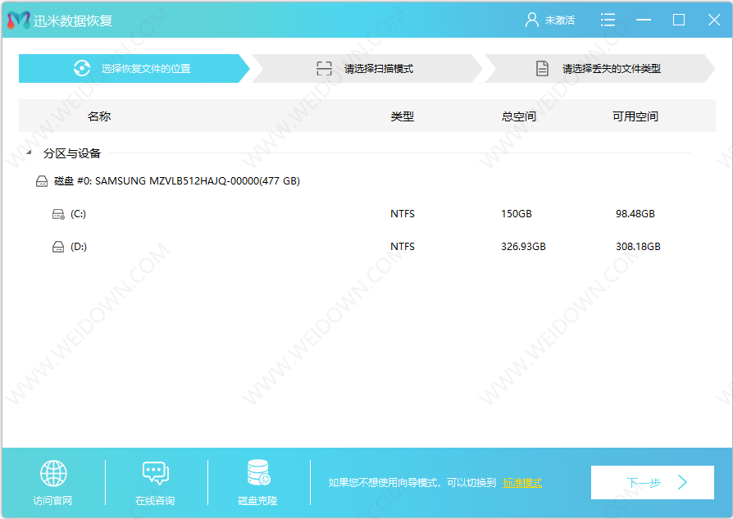Image resolution: width=733 pixels, height=519 pixels.
Task: Open the main menu list icon
Action: (608, 20)
